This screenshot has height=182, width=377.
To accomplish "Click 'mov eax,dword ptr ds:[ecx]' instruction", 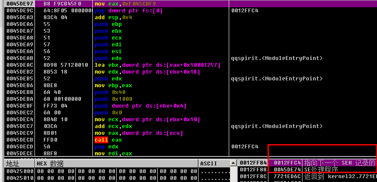I will (139, 133).
